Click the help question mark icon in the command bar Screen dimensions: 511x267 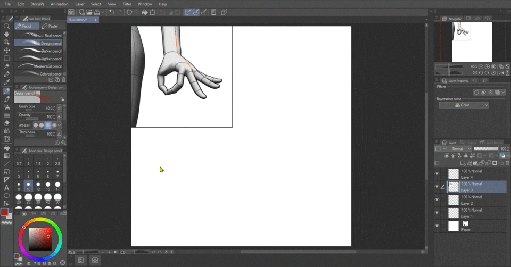[224, 12]
